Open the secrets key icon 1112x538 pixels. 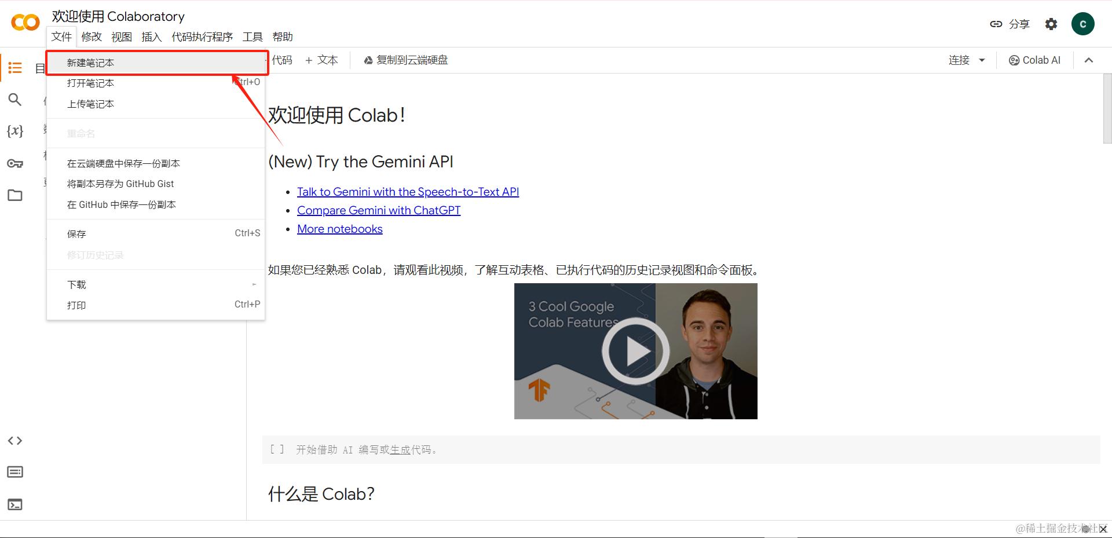click(x=15, y=163)
